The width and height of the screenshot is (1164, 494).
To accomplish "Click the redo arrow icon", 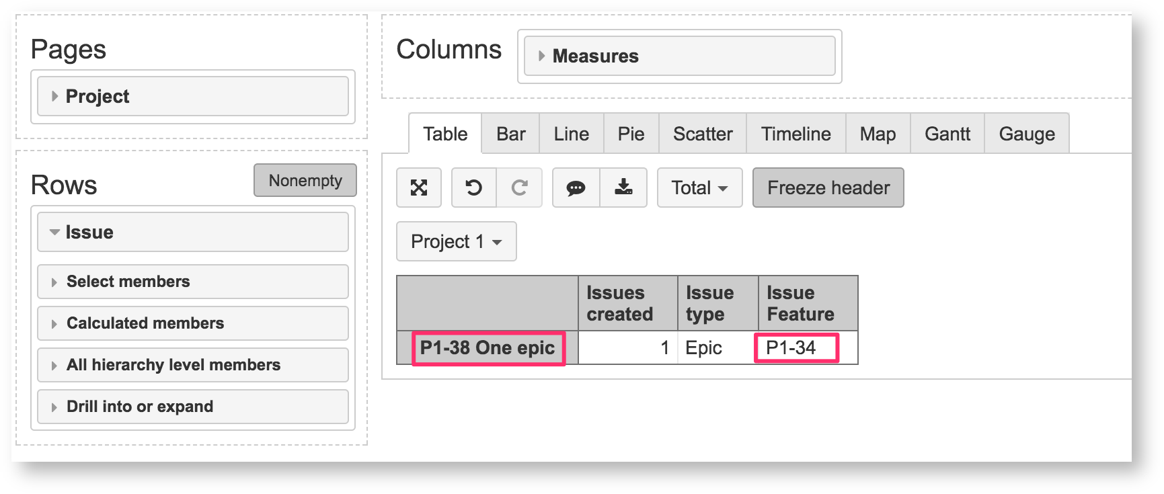I will 519,188.
